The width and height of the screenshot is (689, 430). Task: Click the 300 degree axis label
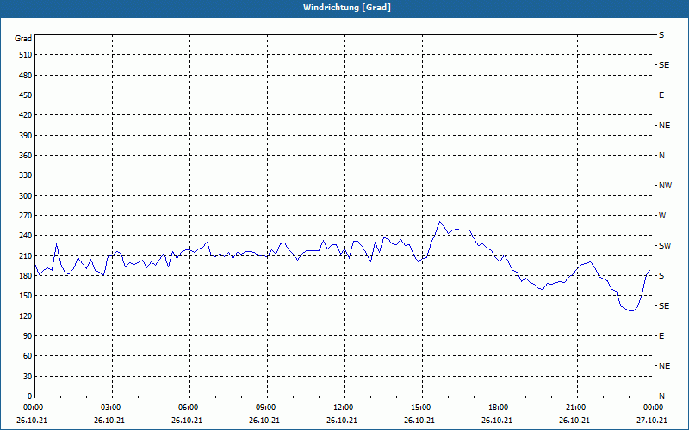[26, 196]
